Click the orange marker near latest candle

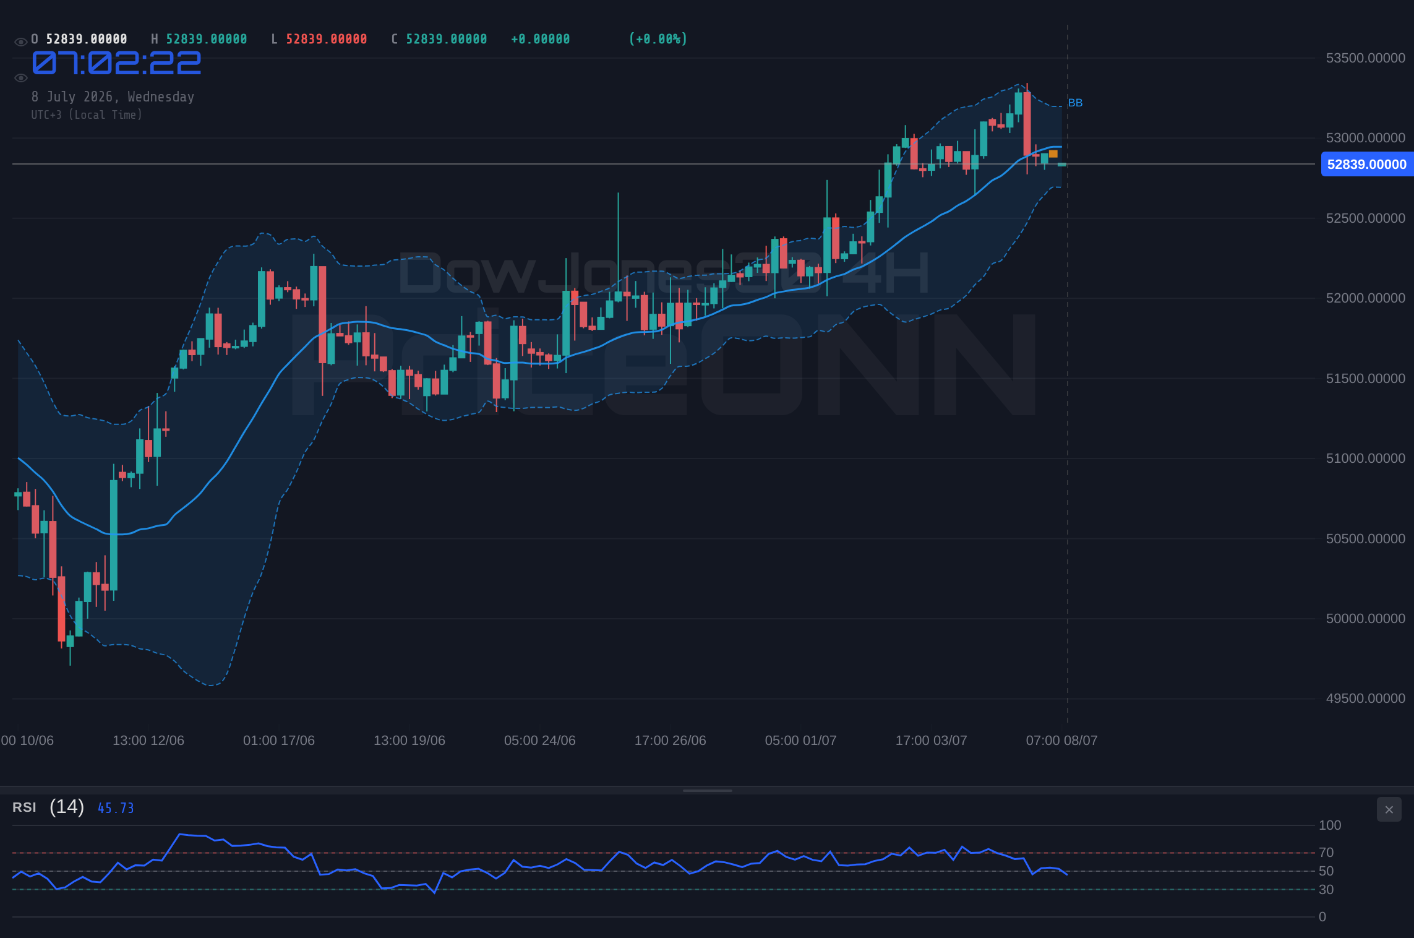point(1053,154)
